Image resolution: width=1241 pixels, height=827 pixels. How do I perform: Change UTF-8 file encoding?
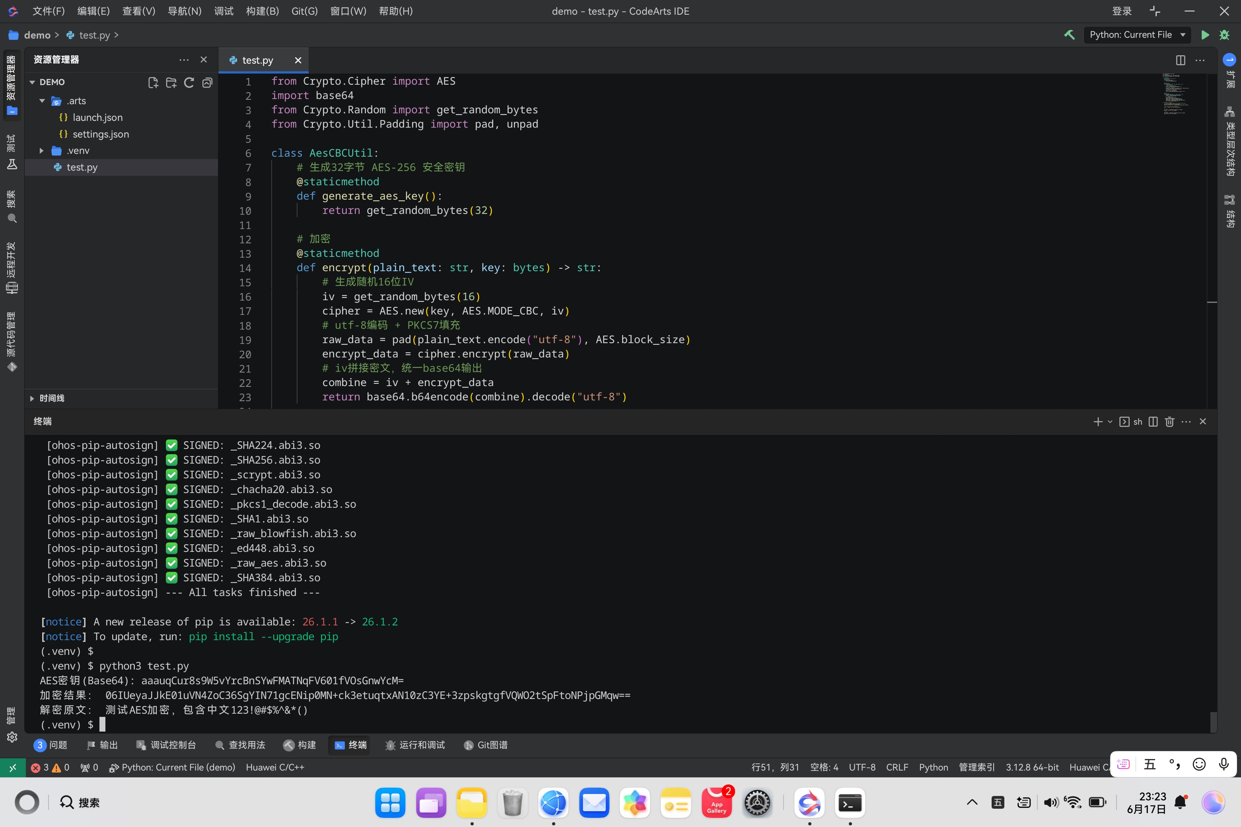[862, 767]
